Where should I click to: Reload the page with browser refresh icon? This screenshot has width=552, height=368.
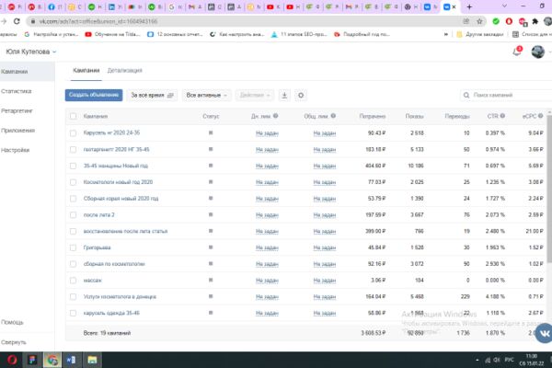17,21
